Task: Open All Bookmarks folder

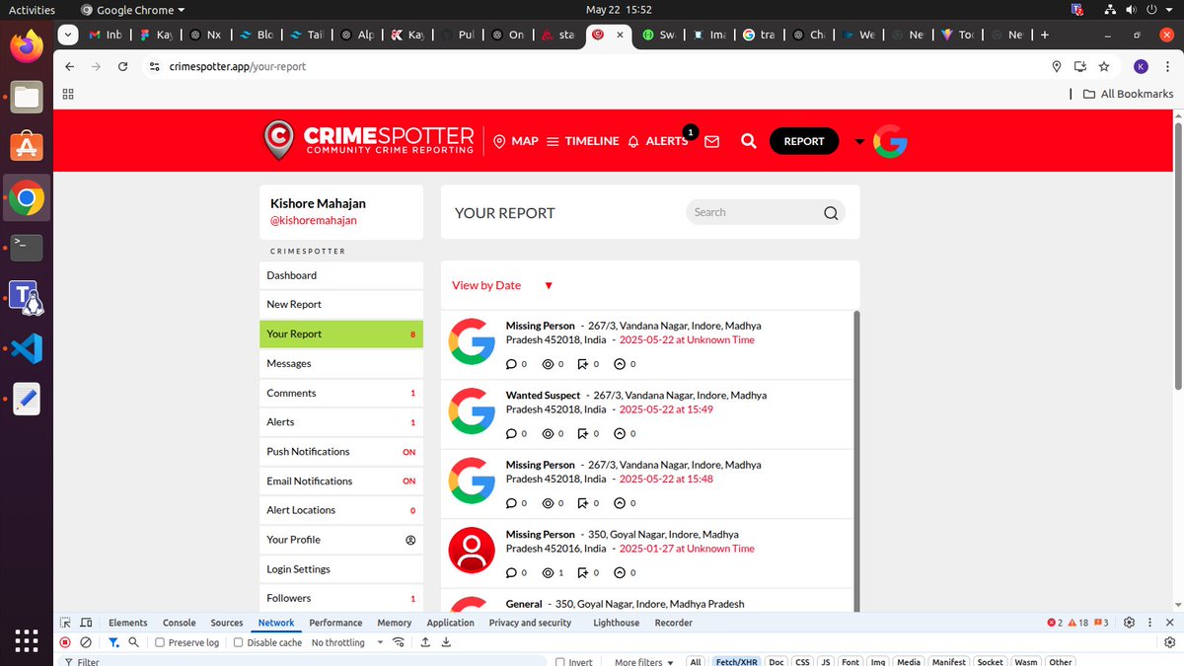Action: 1128,94
